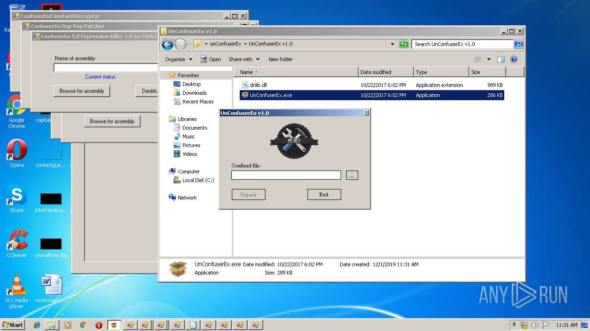
Task: Open the Documents library
Action: point(195,128)
